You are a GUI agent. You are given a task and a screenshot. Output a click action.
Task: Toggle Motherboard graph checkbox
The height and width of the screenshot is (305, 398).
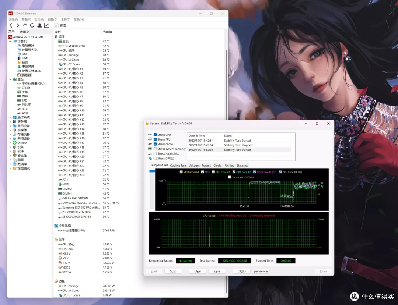tap(181, 172)
